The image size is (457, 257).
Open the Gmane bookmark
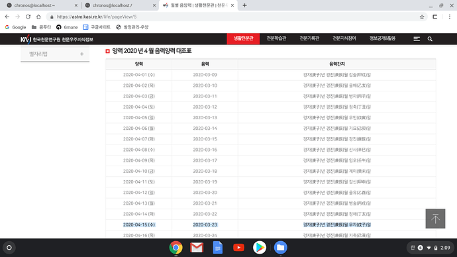point(67,27)
